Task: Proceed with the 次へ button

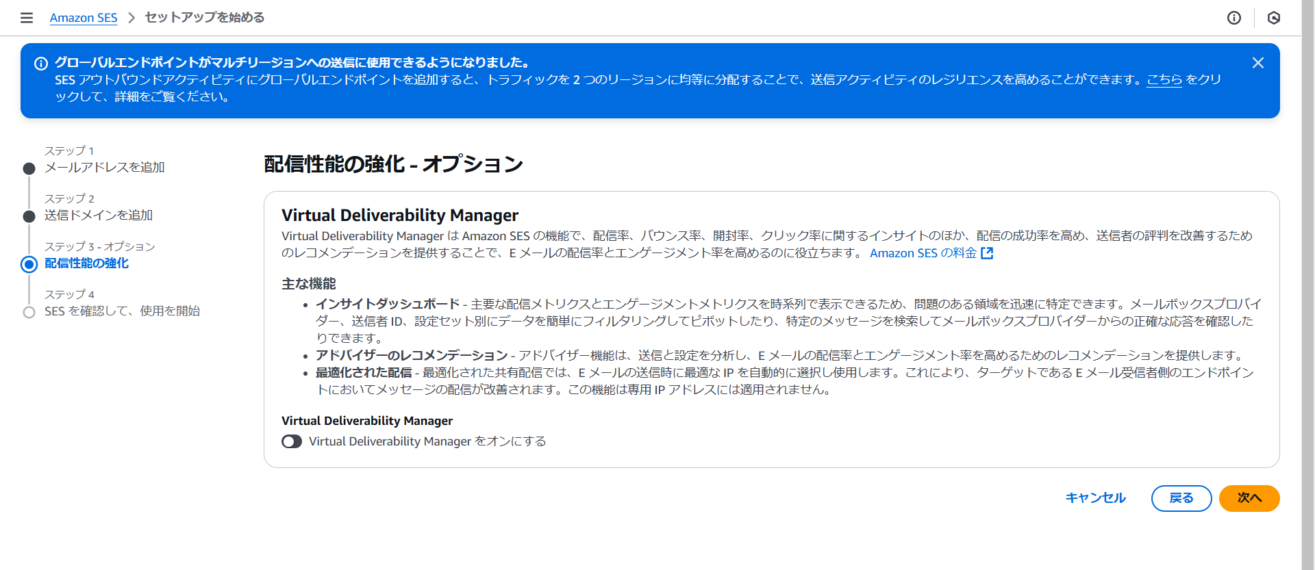Action: coord(1249,498)
